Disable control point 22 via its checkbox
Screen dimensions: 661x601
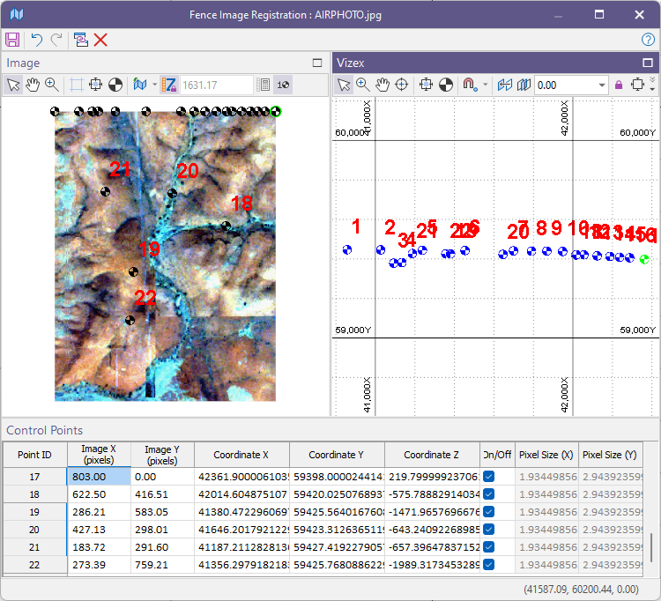[488, 564]
